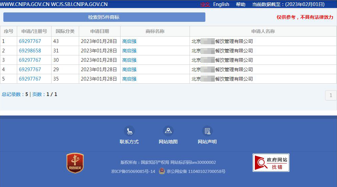
Task: Open registration number 69298658 in row 2
Action: pos(30,51)
